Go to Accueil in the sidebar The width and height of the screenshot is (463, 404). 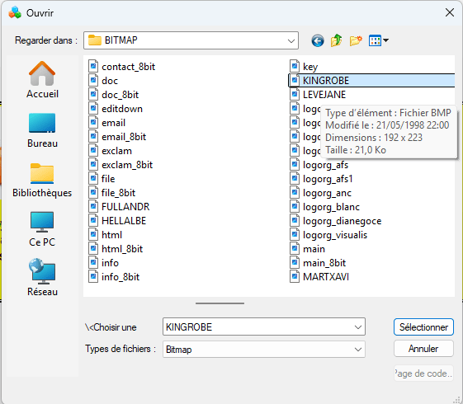(x=42, y=80)
